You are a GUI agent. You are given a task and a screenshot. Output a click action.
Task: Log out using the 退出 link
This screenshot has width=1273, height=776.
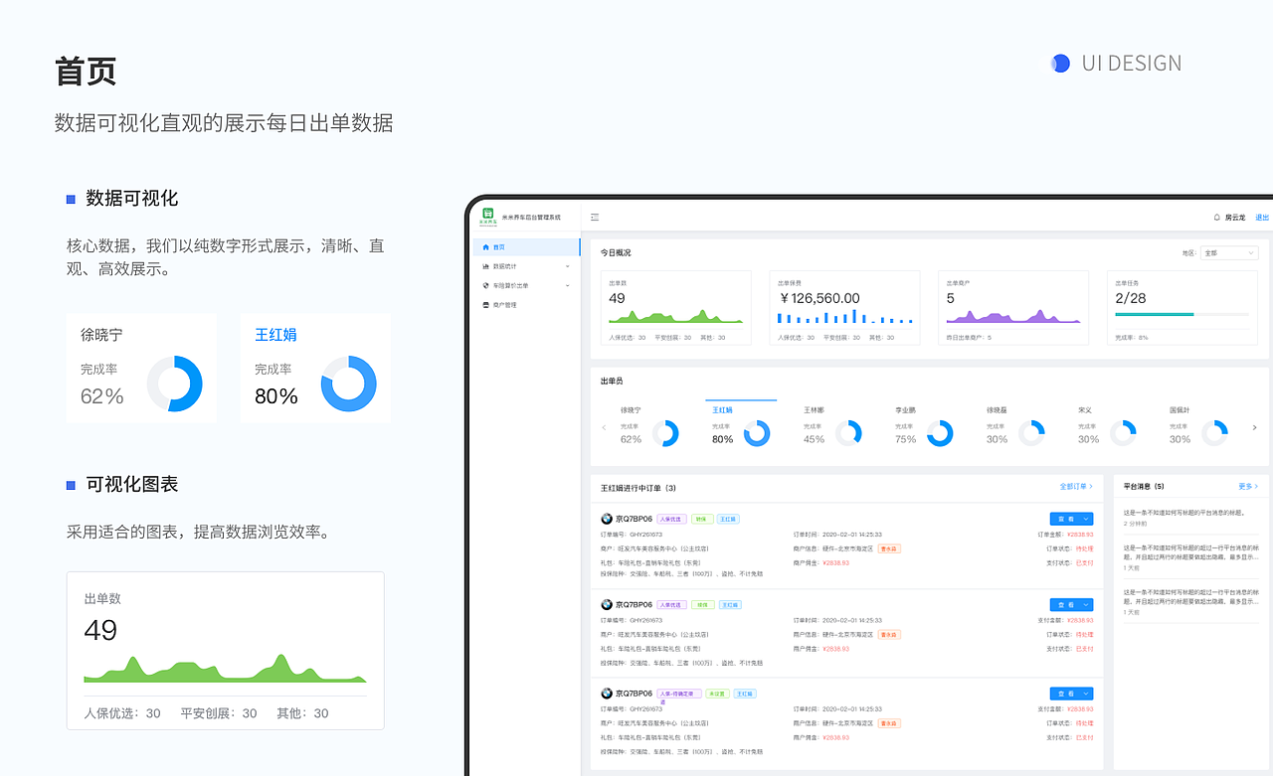1261,217
